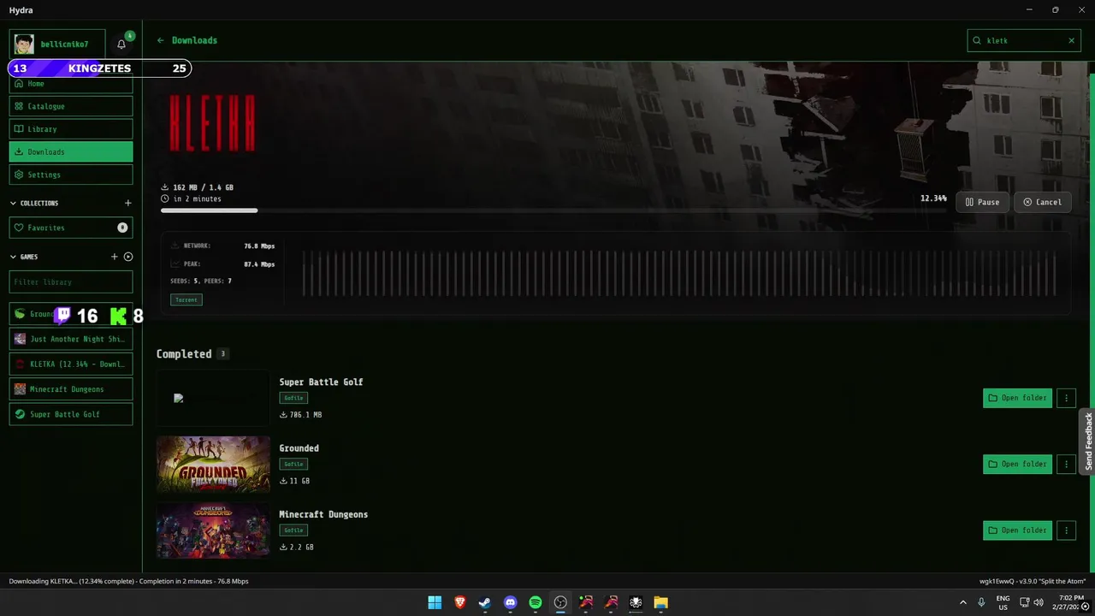
Task: Click the Gofile tag under Super Battle Golf
Action: [293, 398]
